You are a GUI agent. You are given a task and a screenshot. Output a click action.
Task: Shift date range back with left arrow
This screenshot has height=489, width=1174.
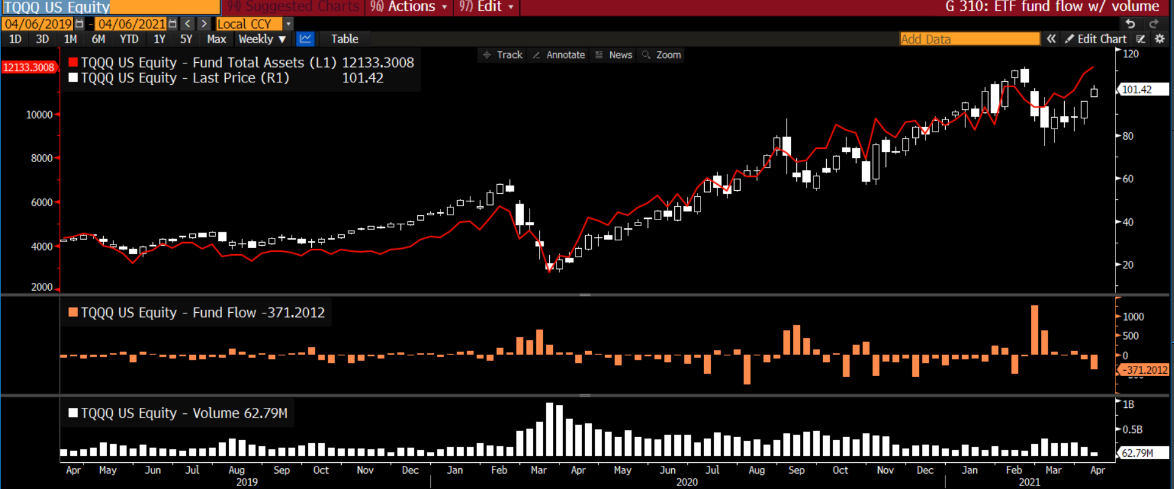[188, 24]
